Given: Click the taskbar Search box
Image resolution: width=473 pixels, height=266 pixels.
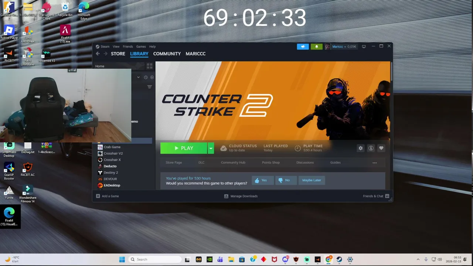Looking at the screenshot, I should pos(154,259).
